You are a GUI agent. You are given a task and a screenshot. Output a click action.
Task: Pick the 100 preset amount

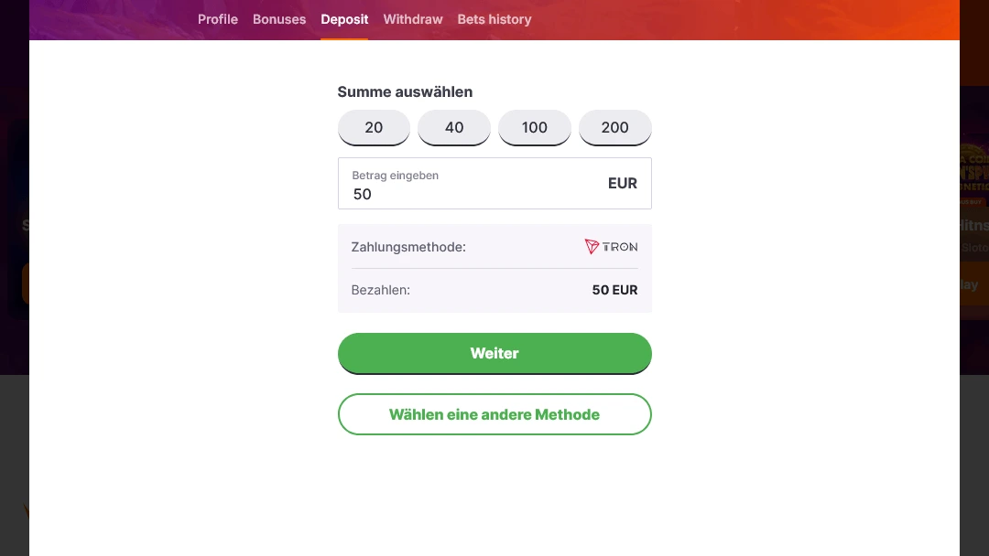[535, 127]
